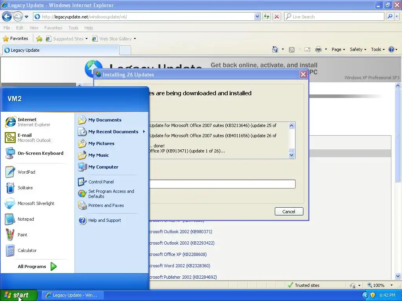402x301 pixels.
Task: Expand All Programs list
Action: (37, 267)
